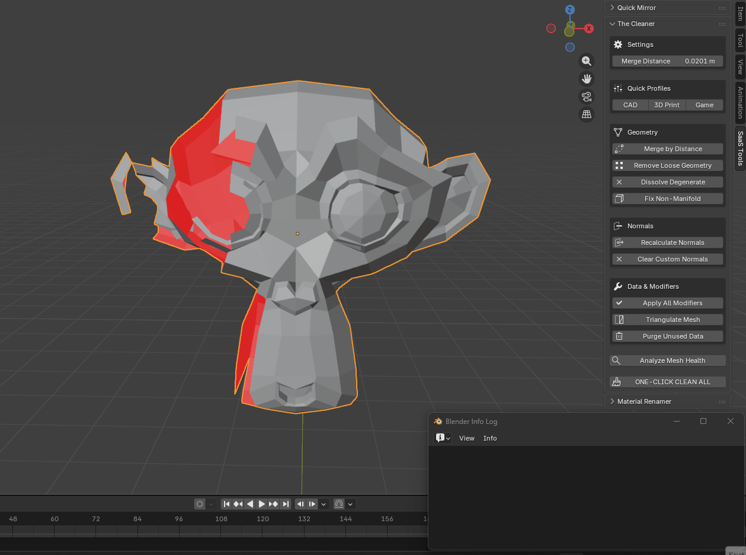Click the negative X axis circle on gizmo
This screenshot has width=746, height=555.
click(x=551, y=28)
